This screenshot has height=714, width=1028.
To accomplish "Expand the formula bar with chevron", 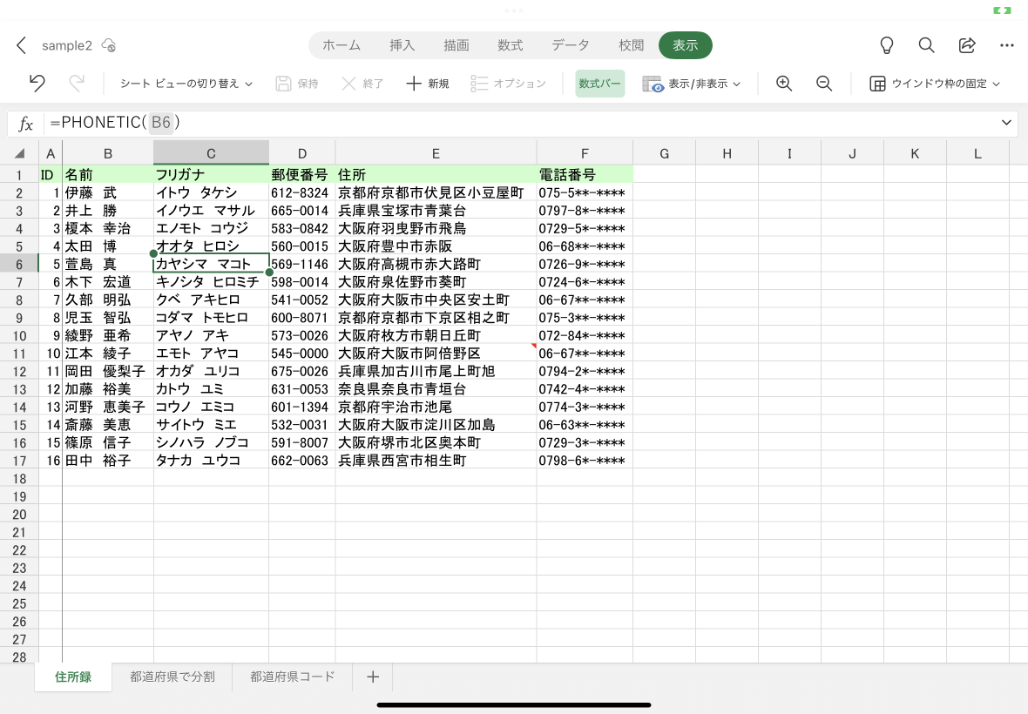I will pyautogui.click(x=1006, y=123).
